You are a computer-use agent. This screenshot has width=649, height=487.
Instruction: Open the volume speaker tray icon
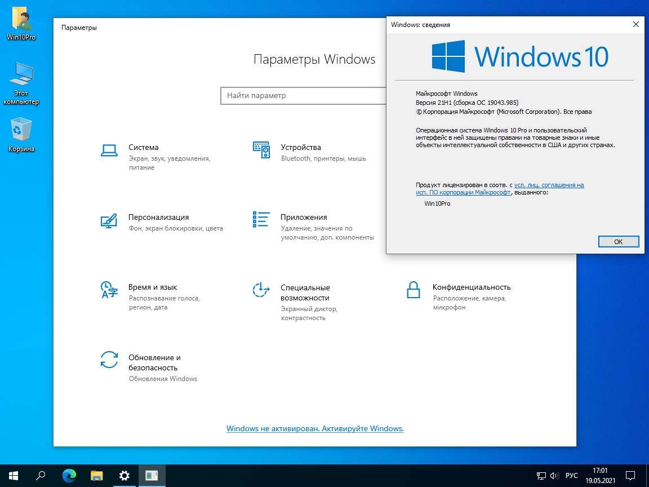554,476
